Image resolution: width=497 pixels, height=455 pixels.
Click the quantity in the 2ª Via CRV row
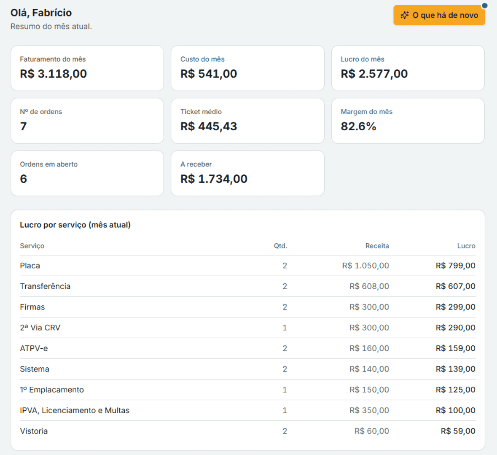point(285,328)
